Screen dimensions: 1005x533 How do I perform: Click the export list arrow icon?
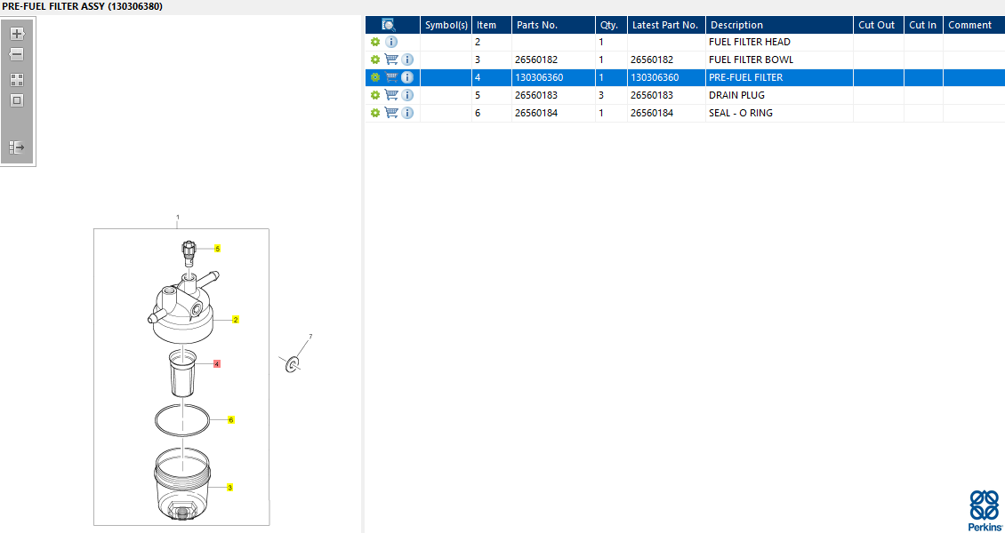click(x=17, y=147)
